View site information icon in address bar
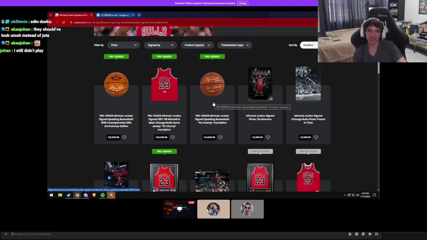The height and width of the screenshot is (240, 427). [x=71, y=22]
